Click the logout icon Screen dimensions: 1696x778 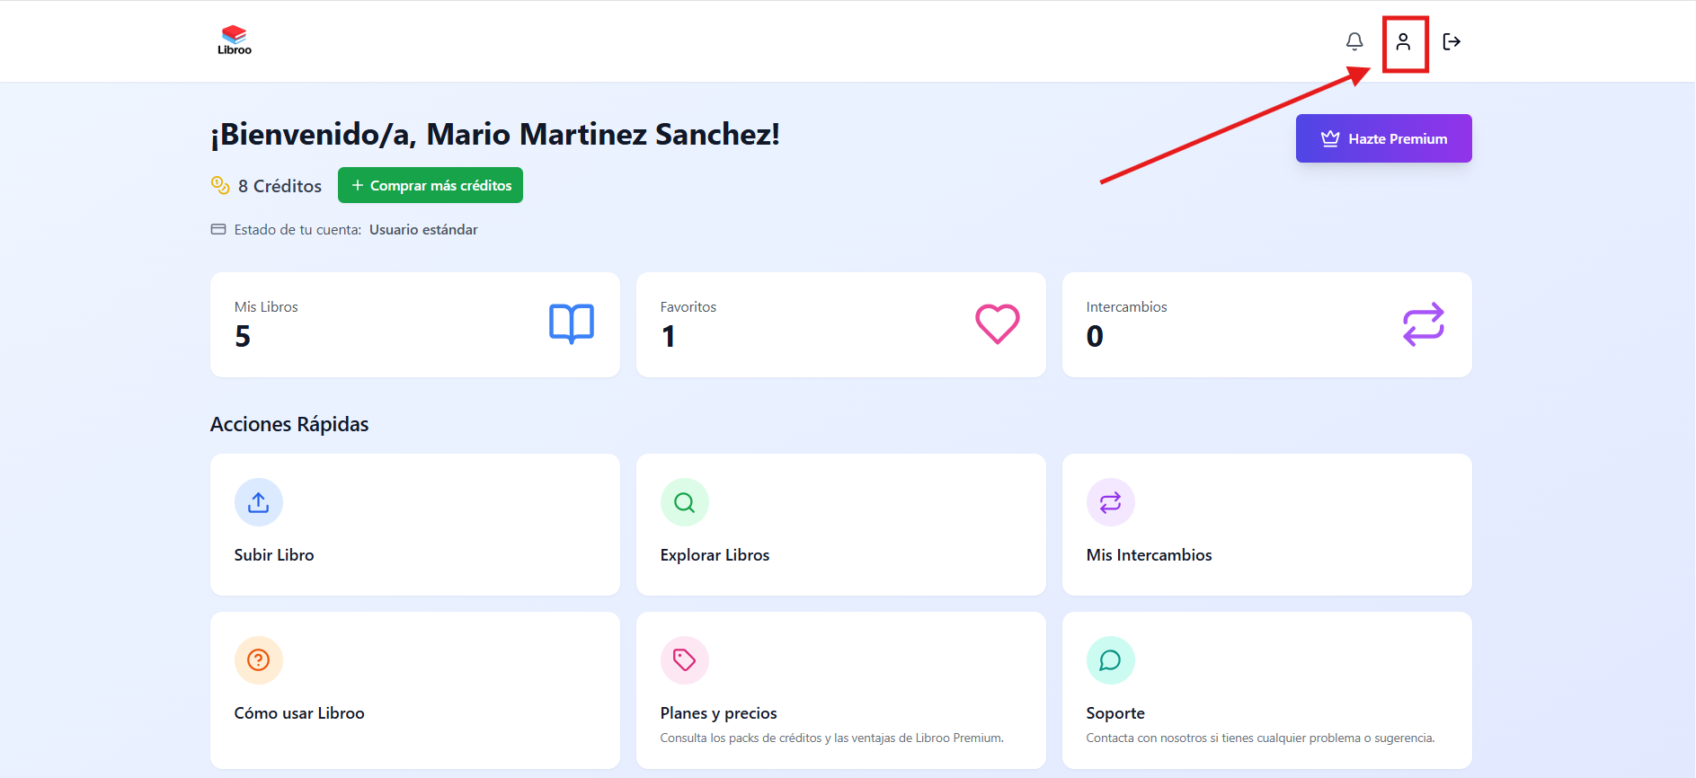(1452, 41)
